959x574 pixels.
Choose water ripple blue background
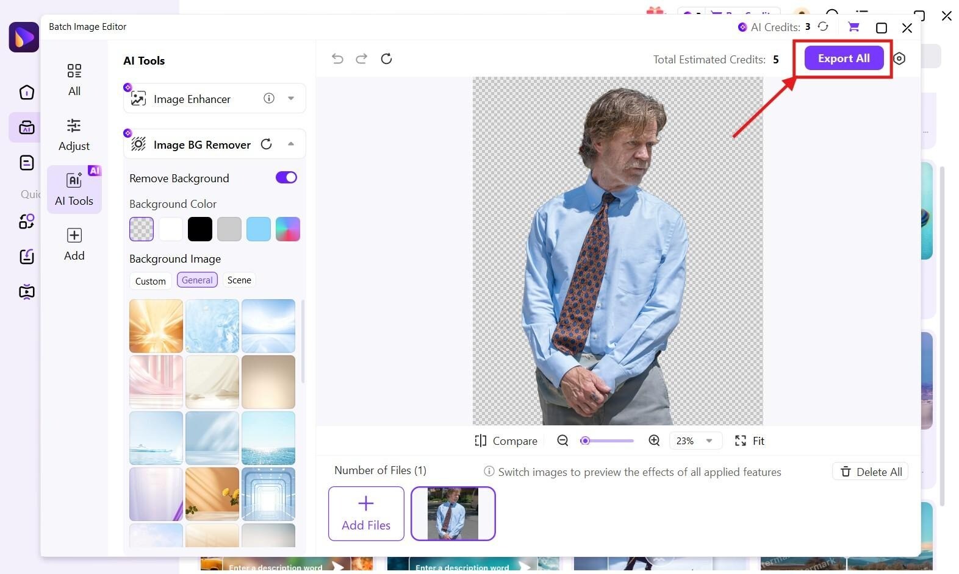tap(212, 326)
